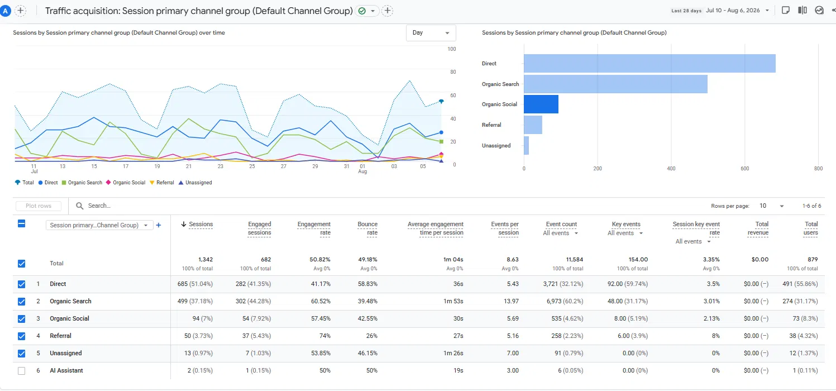Open the Session primary Channel Group dimension dropdown

pyautogui.click(x=99, y=225)
